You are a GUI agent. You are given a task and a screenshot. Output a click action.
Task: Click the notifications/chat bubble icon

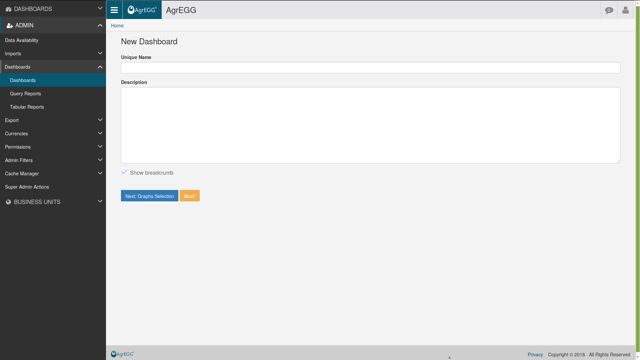(609, 10)
